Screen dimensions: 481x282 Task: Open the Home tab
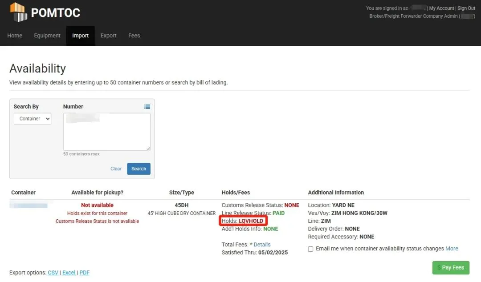[15, 36]
